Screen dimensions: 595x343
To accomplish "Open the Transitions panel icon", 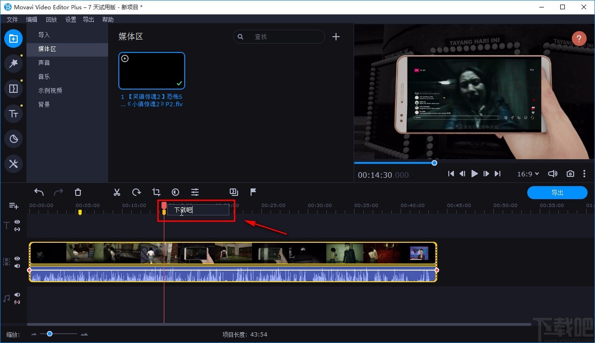I will click(13, 89).
